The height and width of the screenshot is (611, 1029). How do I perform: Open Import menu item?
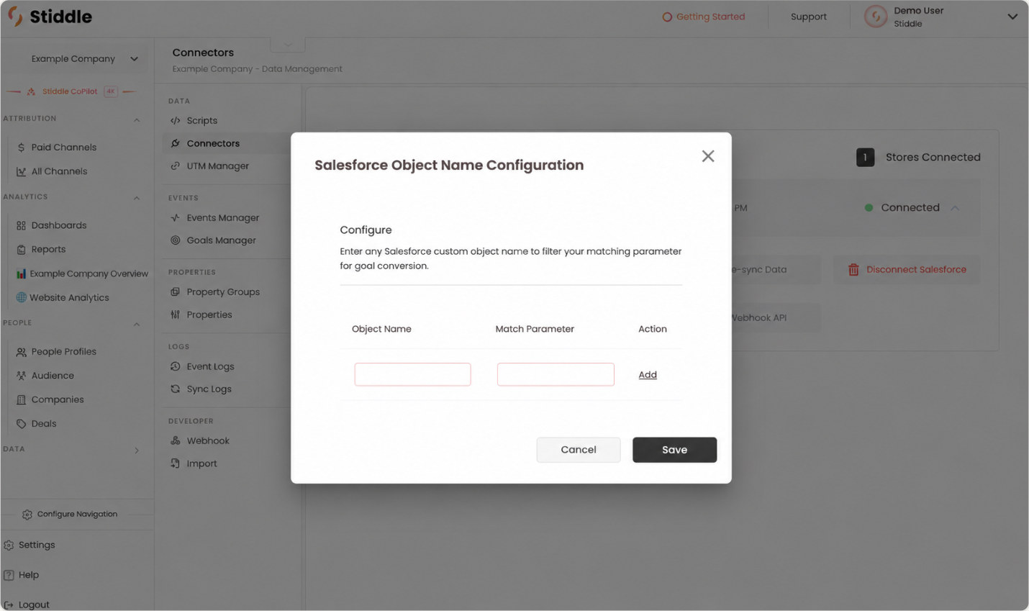point(201,463)
